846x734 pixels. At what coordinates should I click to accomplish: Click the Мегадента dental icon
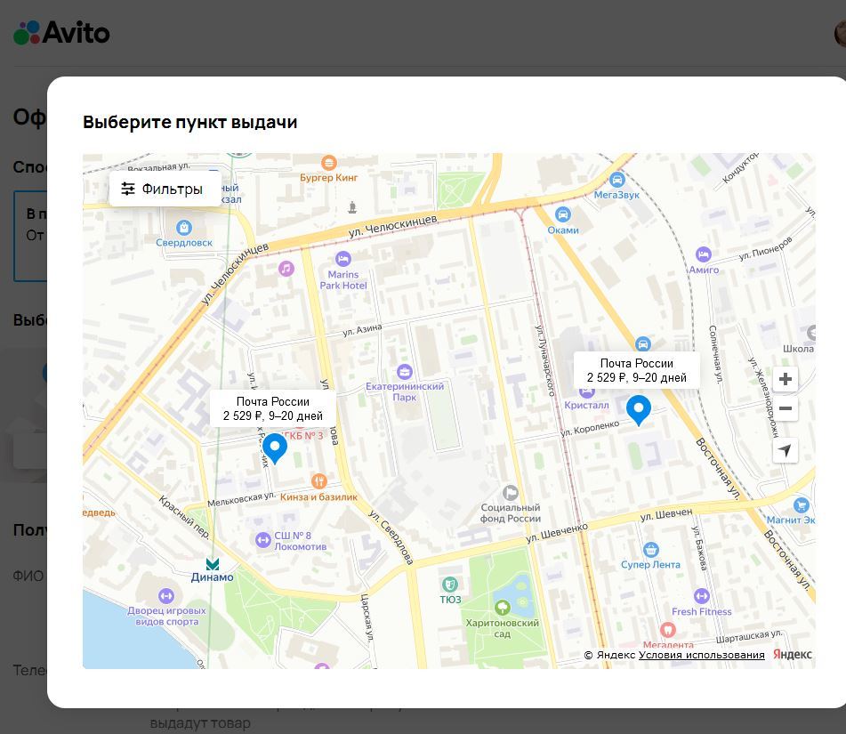[x=667, y=629]
